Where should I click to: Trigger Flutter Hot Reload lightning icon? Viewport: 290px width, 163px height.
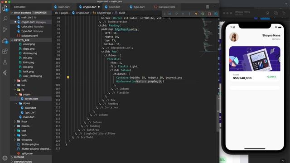coord(196,14)
